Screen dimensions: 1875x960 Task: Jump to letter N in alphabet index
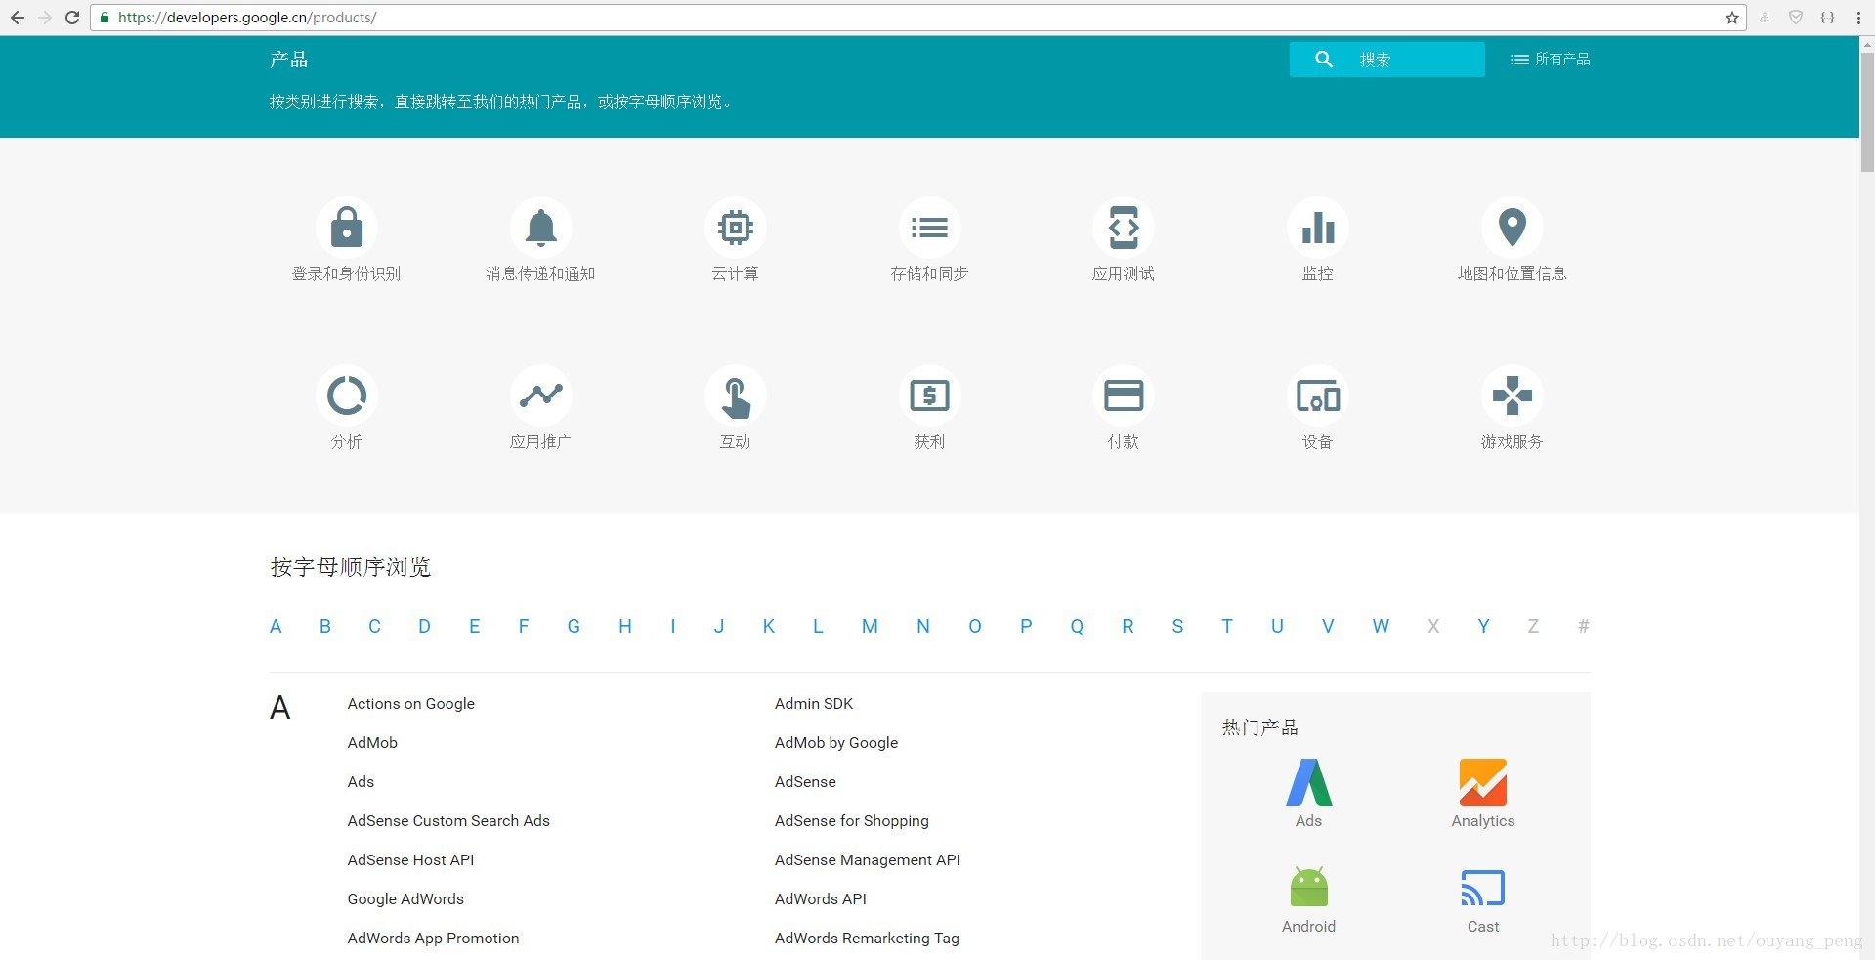(923, 627)
